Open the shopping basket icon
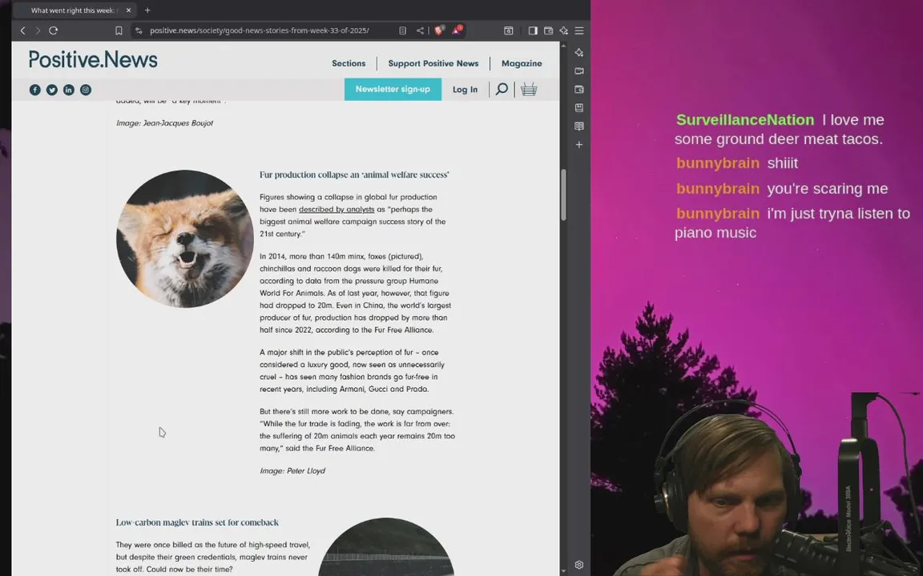The image size is (923, 576). 529,90
